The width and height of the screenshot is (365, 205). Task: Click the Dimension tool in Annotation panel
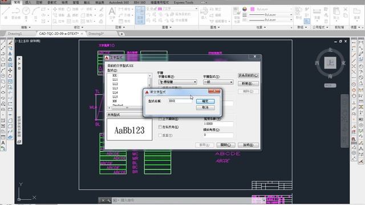(121, 9)
